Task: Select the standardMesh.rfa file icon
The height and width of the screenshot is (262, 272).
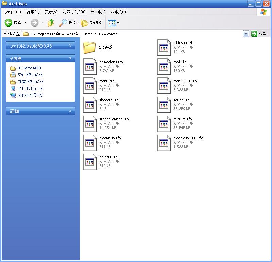Action: pyautogui.click(x=90, y=124)
